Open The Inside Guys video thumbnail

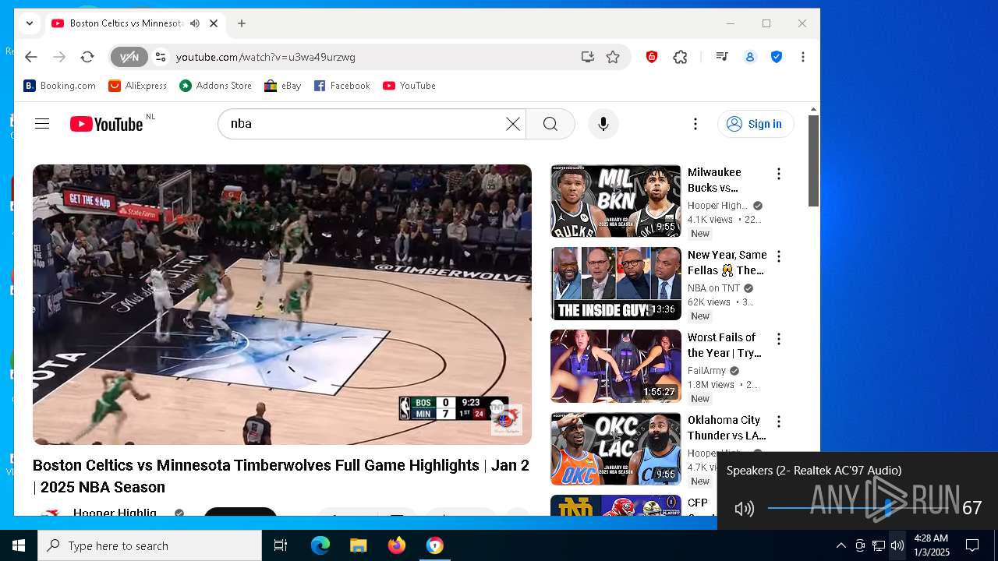coord(616,284)
